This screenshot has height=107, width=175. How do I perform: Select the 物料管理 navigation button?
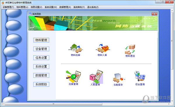click(41, 40)
